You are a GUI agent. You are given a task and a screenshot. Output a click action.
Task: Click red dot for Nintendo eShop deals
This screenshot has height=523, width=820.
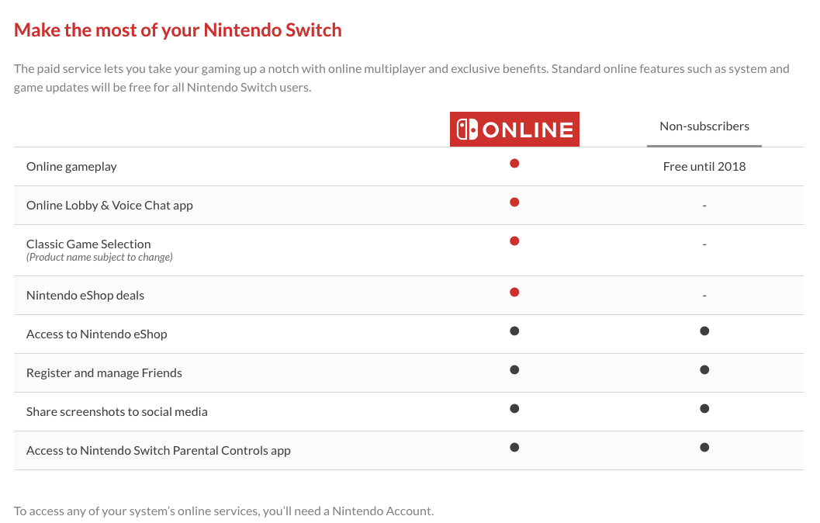coord(514,293)
